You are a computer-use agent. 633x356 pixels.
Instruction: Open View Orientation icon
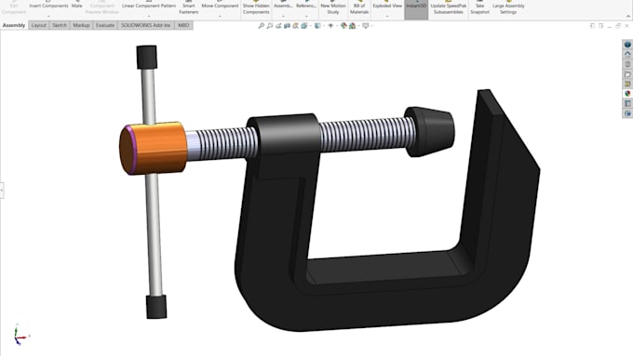[304, 25]
